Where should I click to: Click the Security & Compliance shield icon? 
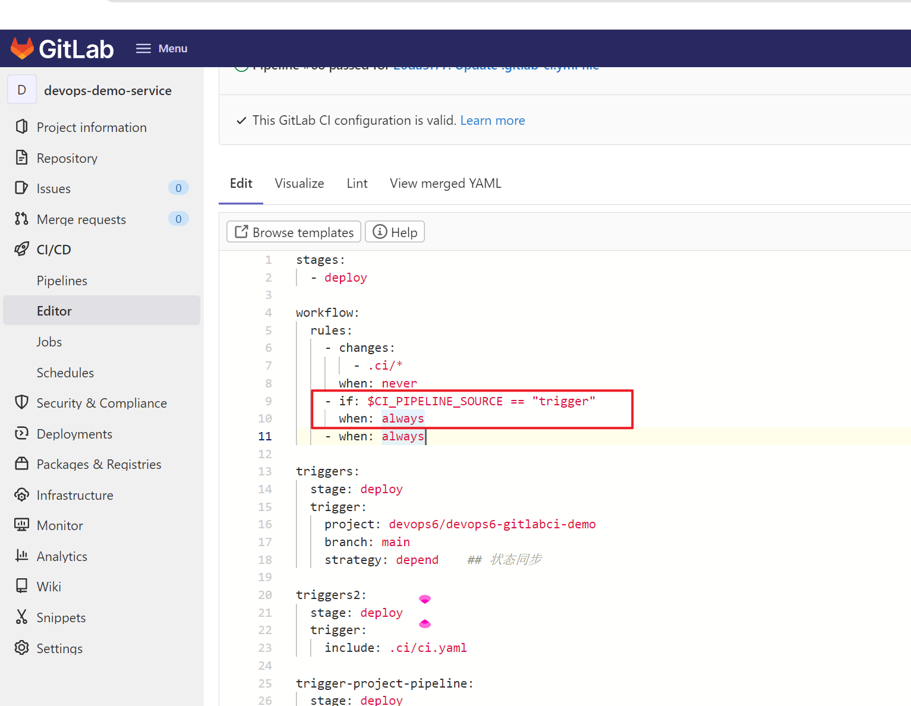(22, 402)
